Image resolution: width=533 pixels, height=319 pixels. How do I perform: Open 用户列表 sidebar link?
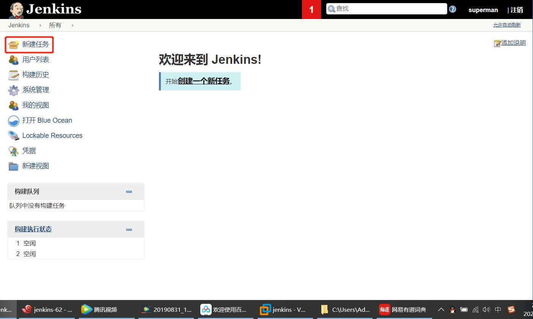(x=36, y=60)
